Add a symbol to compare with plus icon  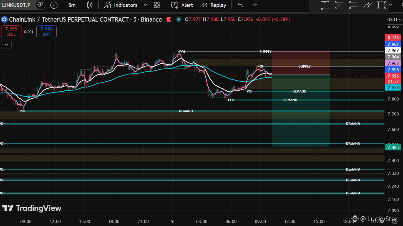54,5
